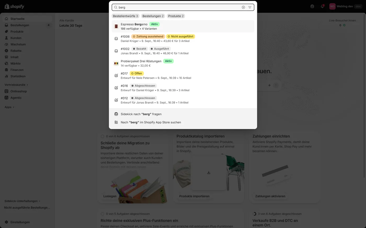Click the Shopify logo
366x228 pixels.
tap(14, 7)
